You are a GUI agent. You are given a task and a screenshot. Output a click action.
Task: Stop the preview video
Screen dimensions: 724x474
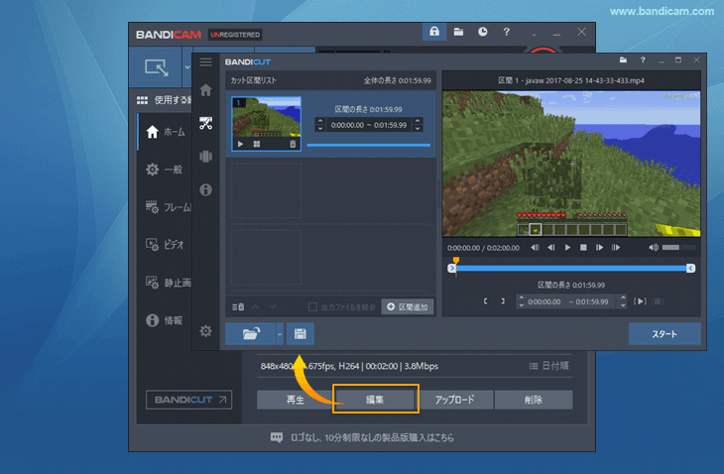pyautogui.click(x=583, y=247)
